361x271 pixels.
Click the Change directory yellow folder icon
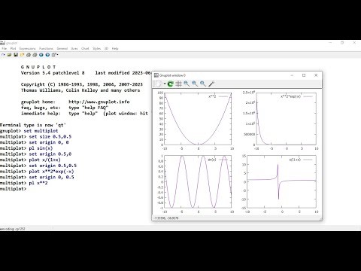[x=22, y=54]
